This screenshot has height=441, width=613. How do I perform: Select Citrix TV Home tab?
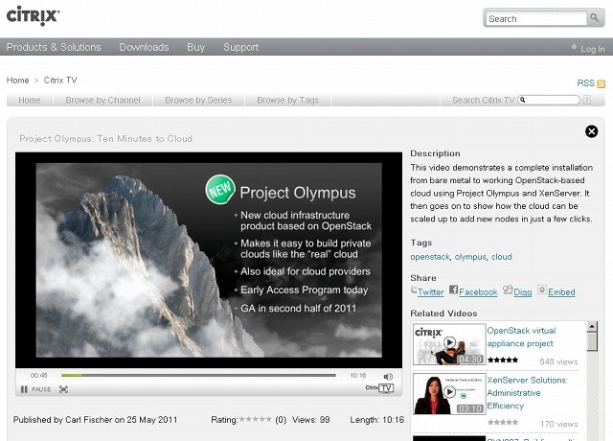[x=30, y=100]
